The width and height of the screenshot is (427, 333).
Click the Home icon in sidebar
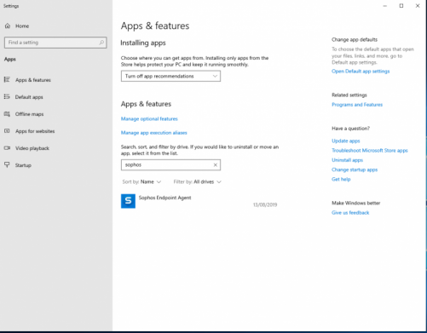[x=8, y=26]
